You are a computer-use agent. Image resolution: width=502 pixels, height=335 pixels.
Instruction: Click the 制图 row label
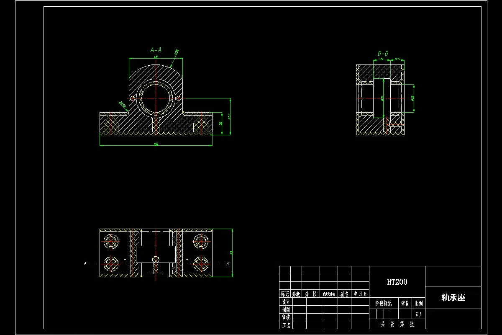click(286, 309)
